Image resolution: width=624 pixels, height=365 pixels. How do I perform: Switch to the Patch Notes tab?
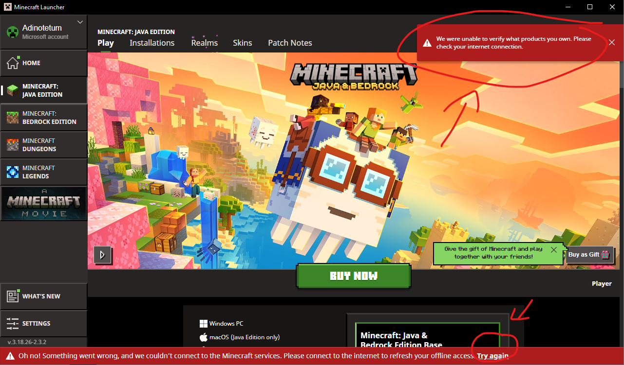click(290, 43)
